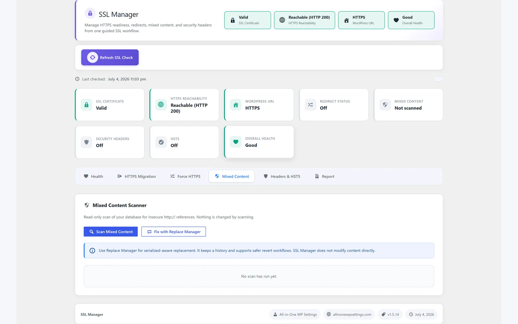Viewport: 518px width, 324px height.
Task: Click the clock icon beside Last checked
Action: coord(77,79)
